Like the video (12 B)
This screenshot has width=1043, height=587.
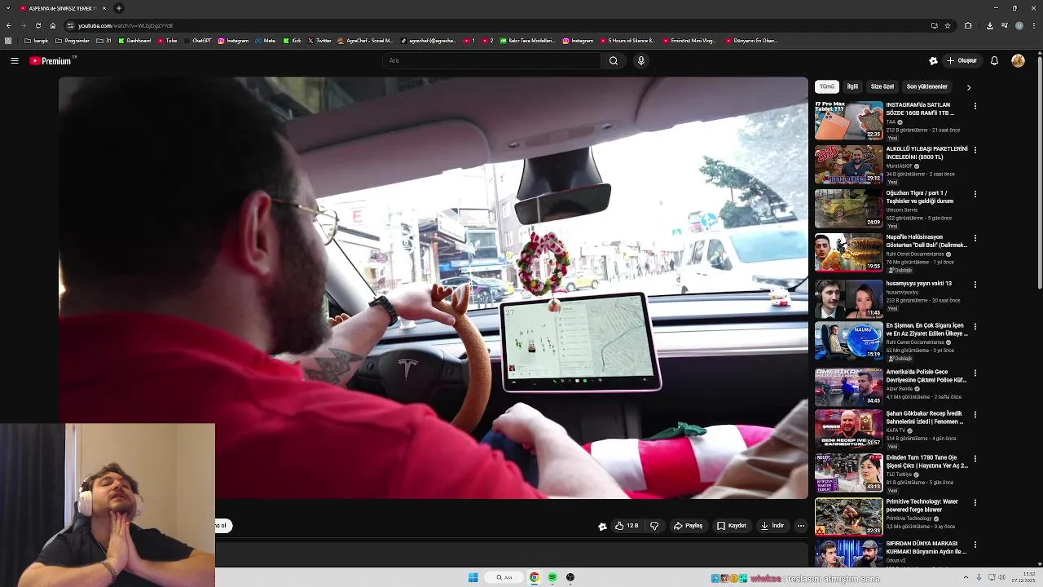coord(627,526)
